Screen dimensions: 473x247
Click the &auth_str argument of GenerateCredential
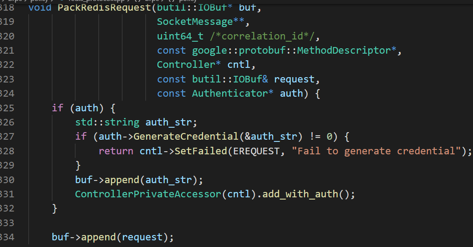pos(270,137)
